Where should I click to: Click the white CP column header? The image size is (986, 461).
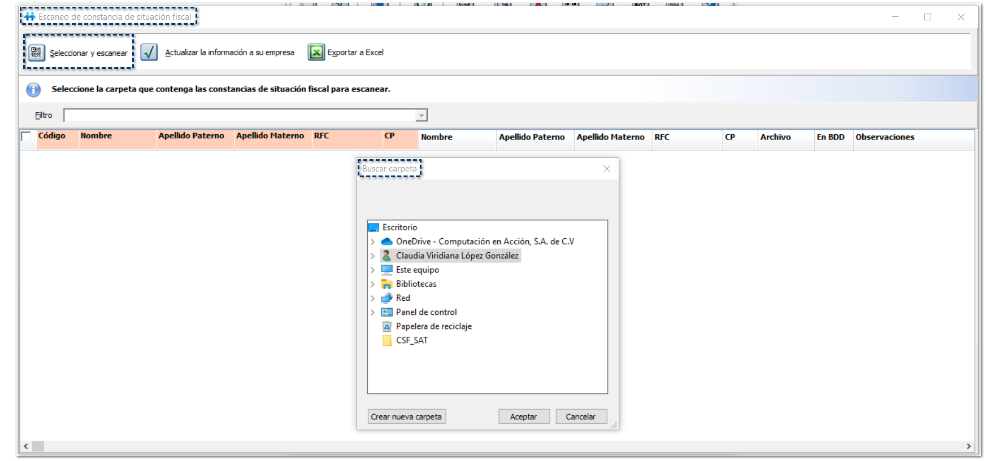coord(740,140)
